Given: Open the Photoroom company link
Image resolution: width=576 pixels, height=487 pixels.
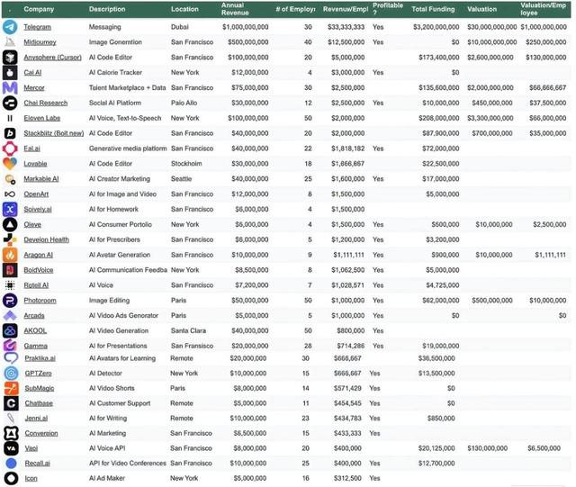Looking at the screenshot, I should click(x=40, y=301).
